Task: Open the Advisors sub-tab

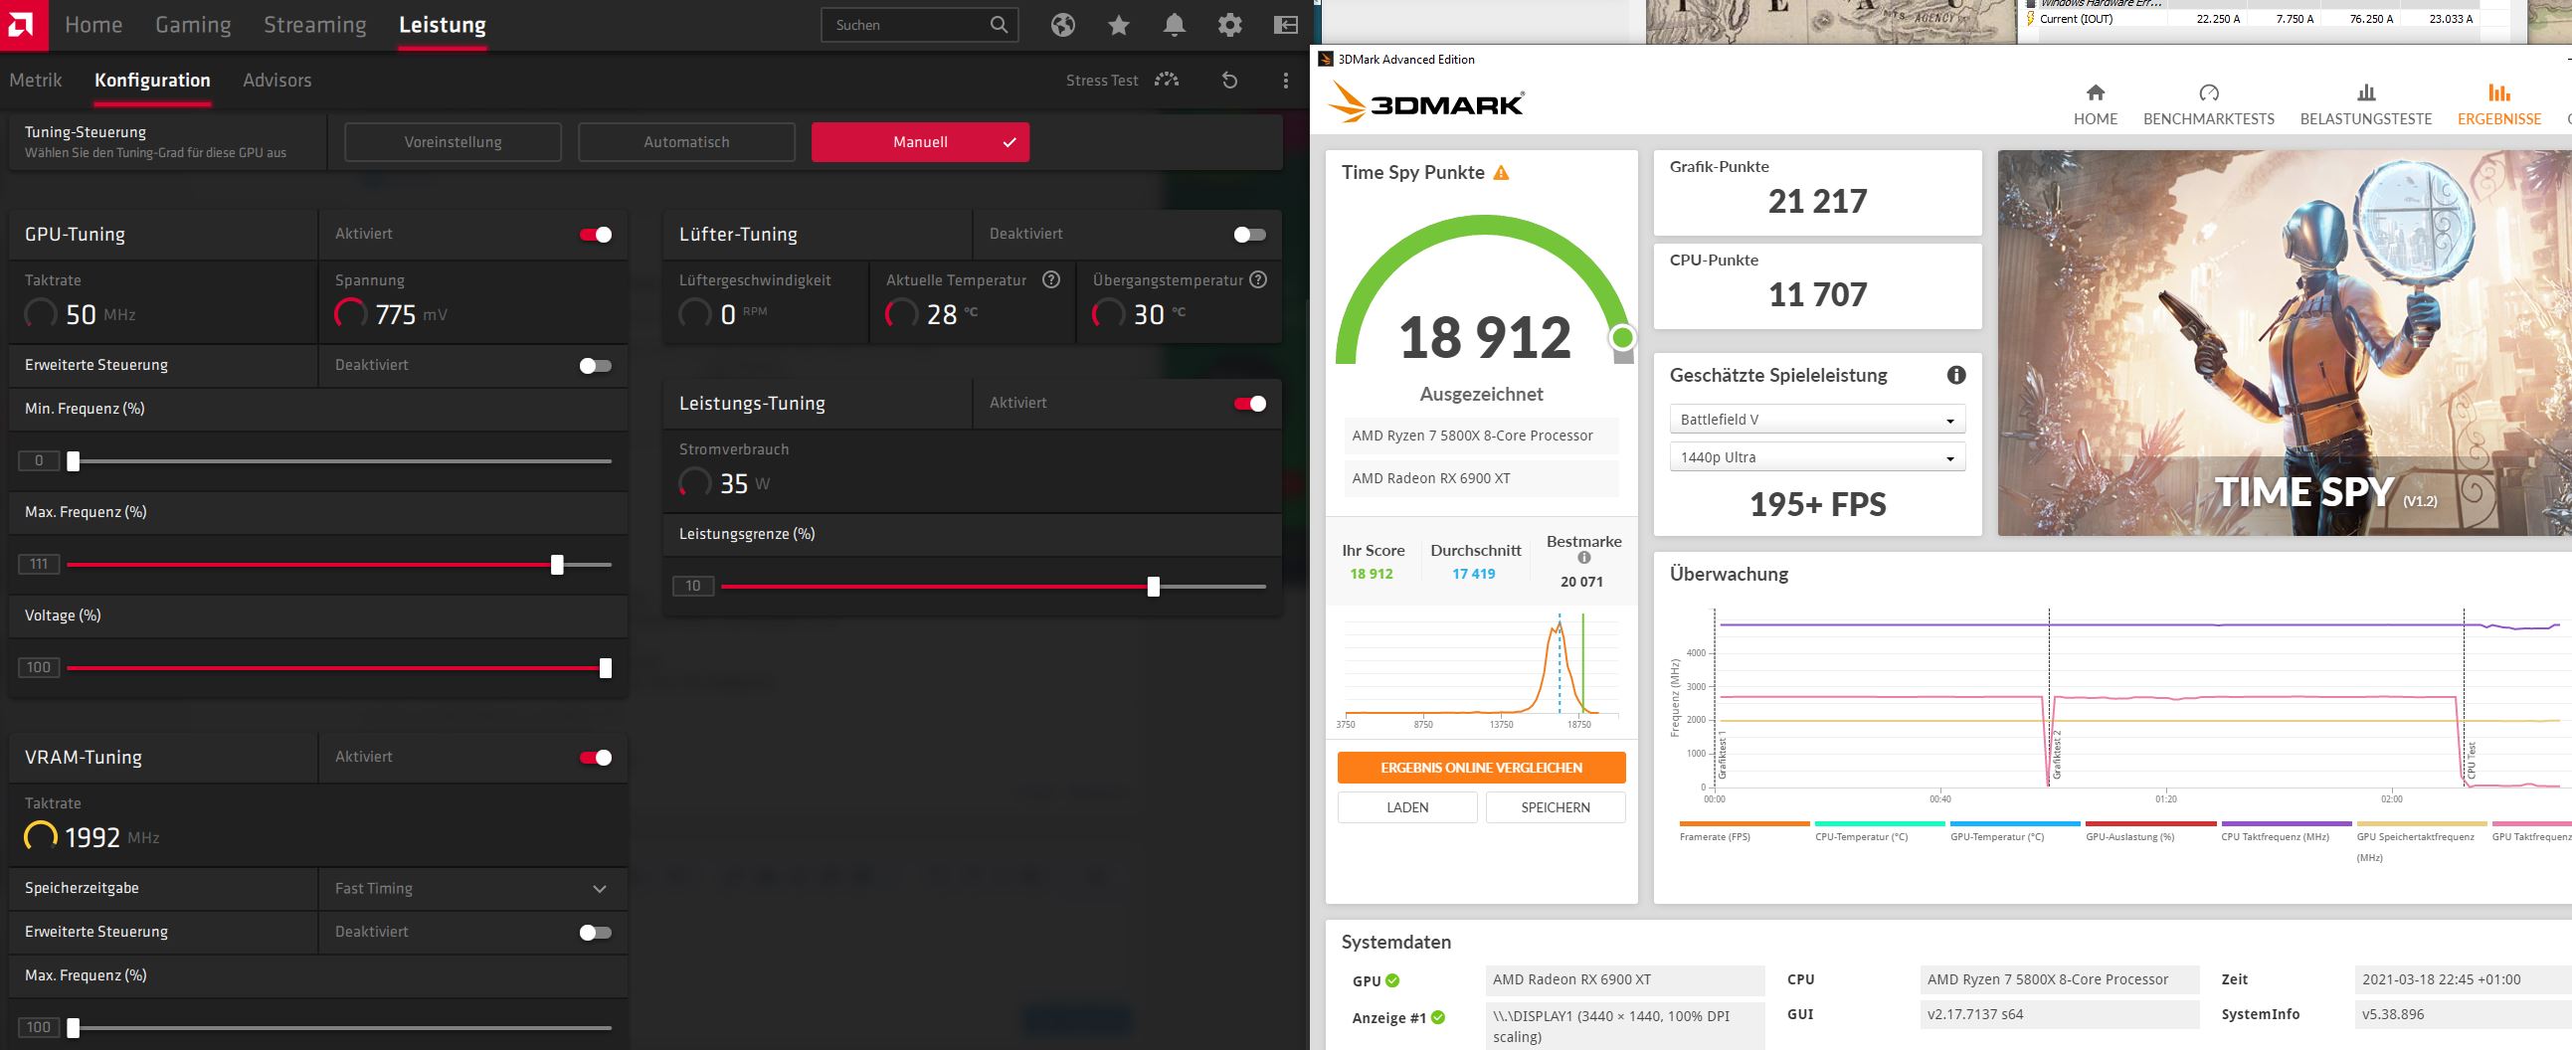Action: (277, 80)
